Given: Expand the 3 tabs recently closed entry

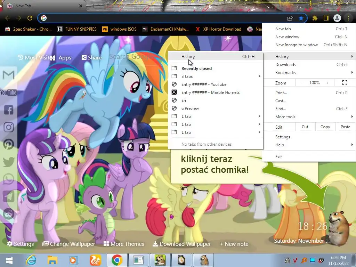Looking at the screenshot, I should click(216, 76).
